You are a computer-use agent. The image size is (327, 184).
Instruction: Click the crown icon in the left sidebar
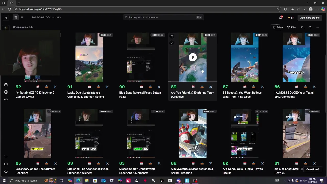(x=6, y=156)
